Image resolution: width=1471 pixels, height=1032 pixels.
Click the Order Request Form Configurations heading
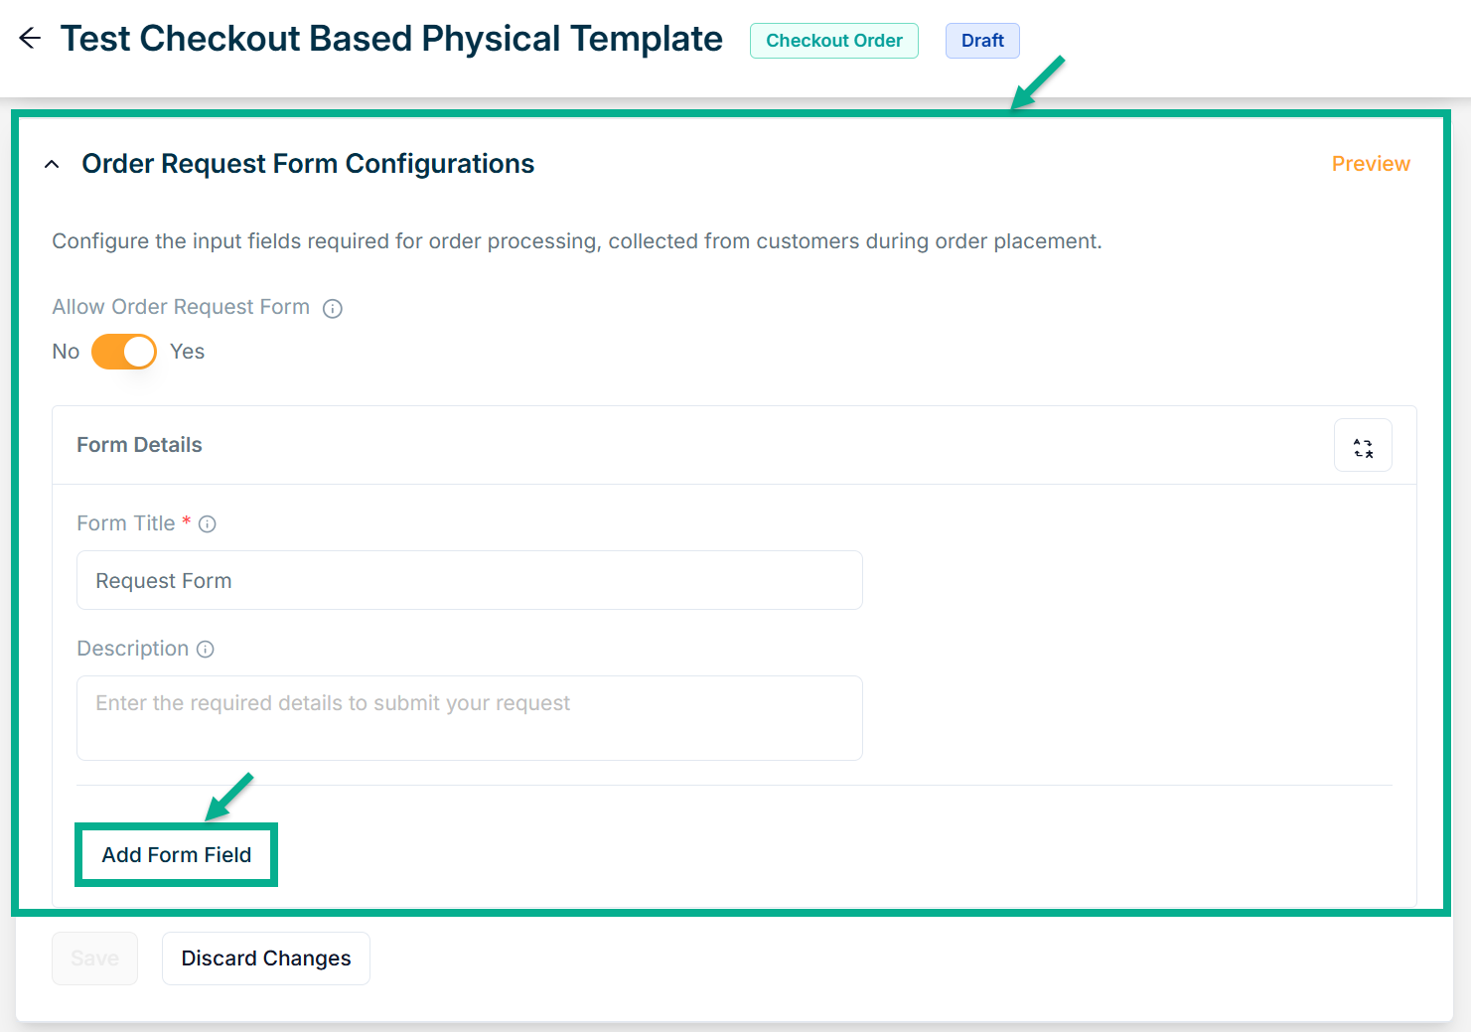[308, 164]
